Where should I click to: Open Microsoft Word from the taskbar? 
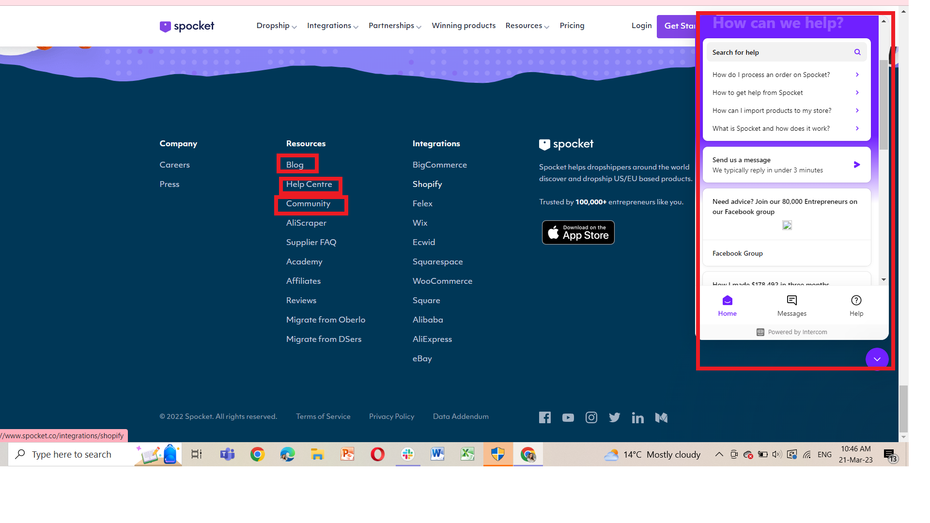[437, 454]
